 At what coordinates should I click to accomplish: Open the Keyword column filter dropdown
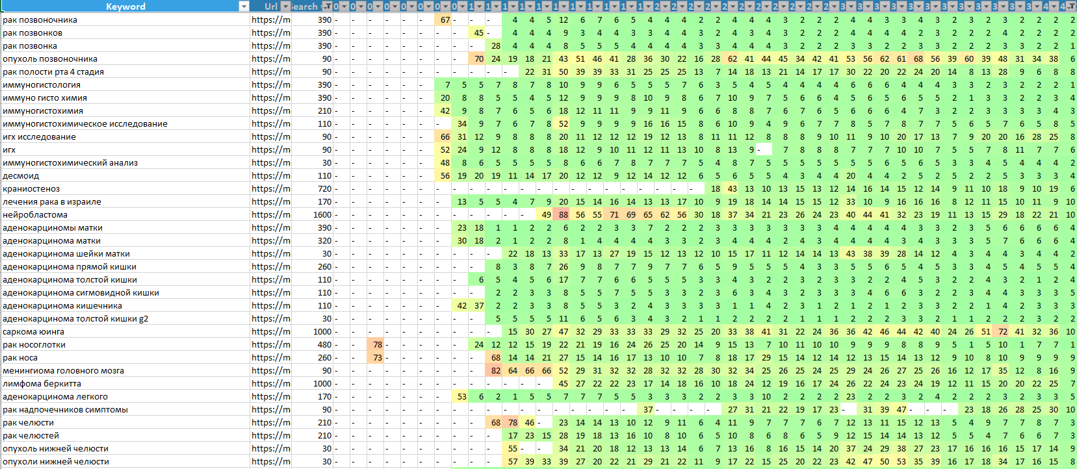coord(244,6)
